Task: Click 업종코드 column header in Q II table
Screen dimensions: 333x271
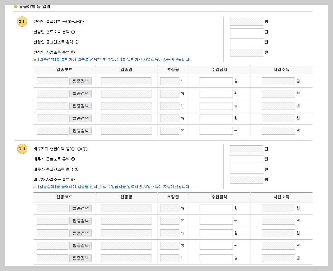Action: click(x=64, y=197)
